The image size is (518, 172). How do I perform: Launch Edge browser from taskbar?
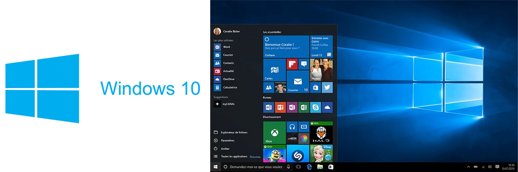click(x=310, y=166)
